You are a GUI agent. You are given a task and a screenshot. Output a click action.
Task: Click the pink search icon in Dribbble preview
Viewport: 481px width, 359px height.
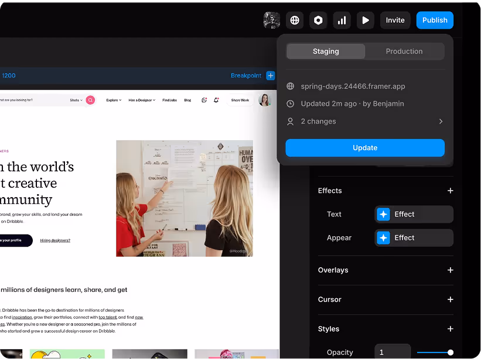pos(90,100)
